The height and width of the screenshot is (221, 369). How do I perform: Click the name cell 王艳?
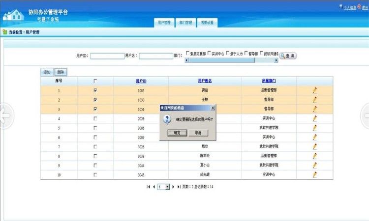[x=205, y=100]
